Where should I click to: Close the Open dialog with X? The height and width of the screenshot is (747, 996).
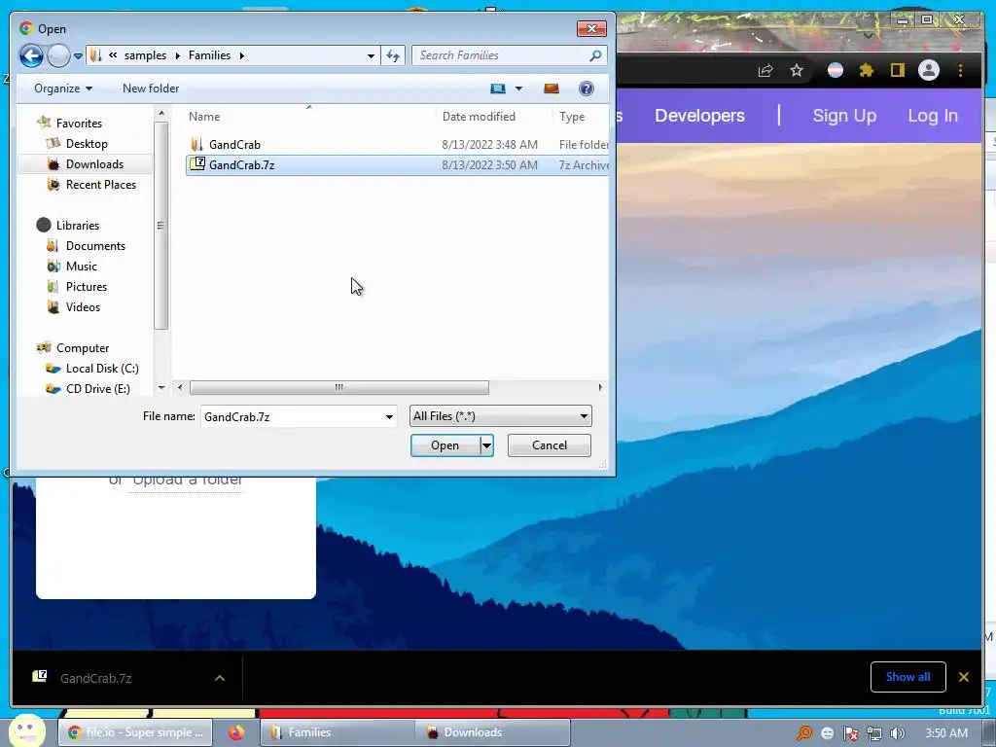591,28
